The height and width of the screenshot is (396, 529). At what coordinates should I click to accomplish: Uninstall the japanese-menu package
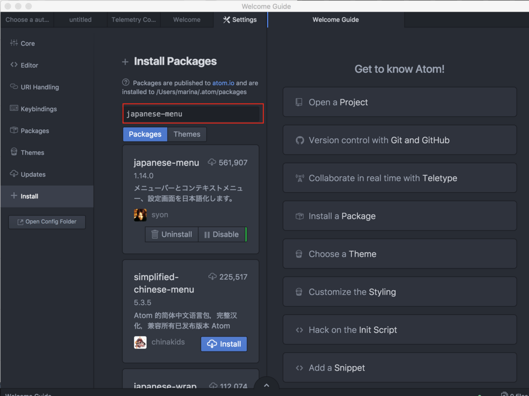pyautogui.click(x=172, y=234)
